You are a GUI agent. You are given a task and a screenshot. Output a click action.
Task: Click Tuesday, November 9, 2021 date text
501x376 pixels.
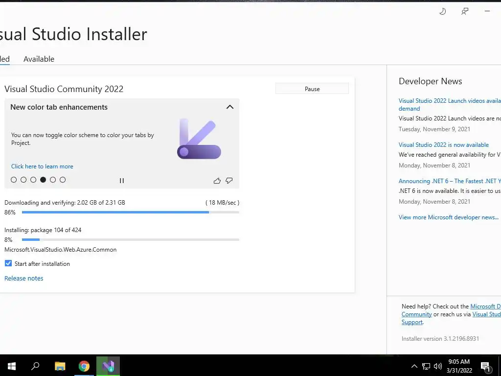pyautogui.click(x=434, y=129)
